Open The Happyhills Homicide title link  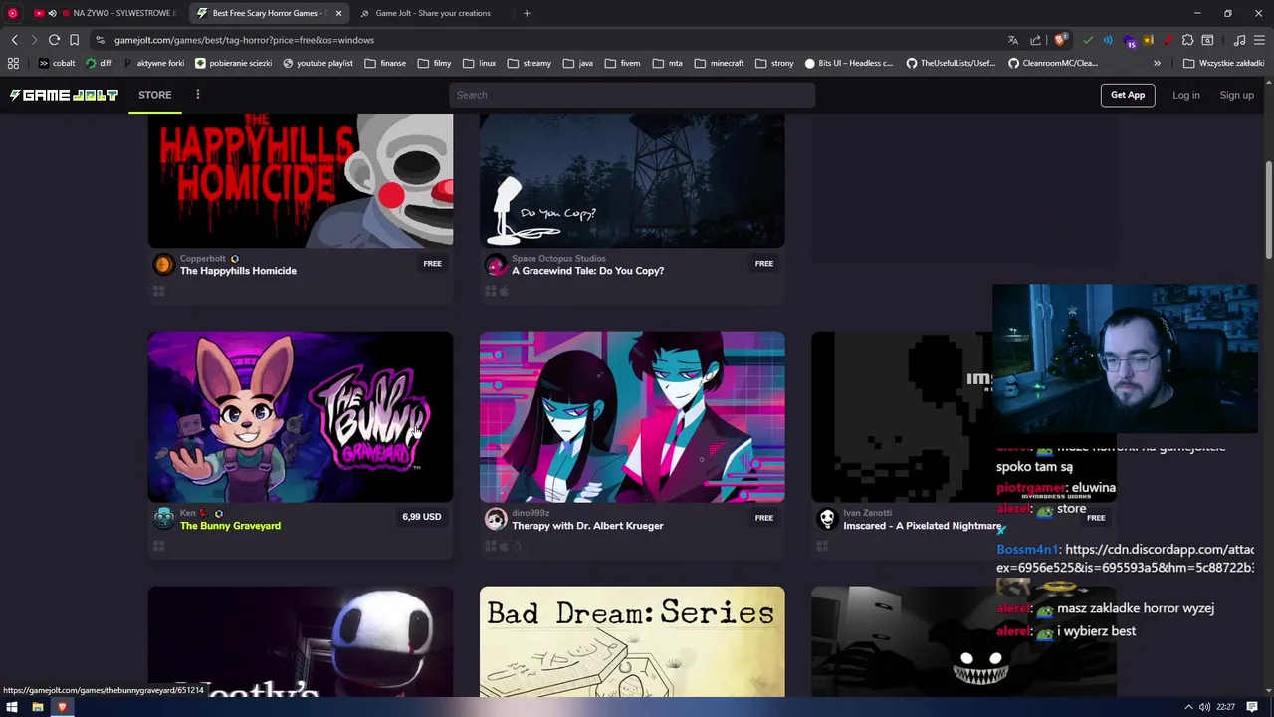238,271
